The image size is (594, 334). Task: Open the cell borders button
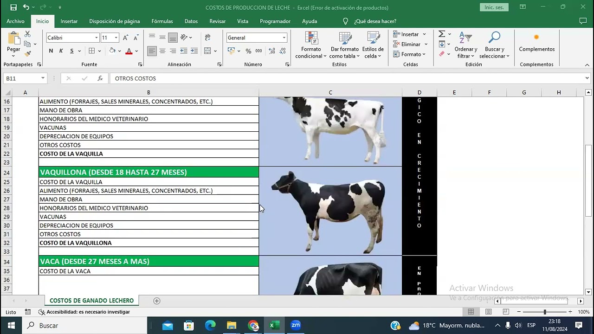coord(92,51)
